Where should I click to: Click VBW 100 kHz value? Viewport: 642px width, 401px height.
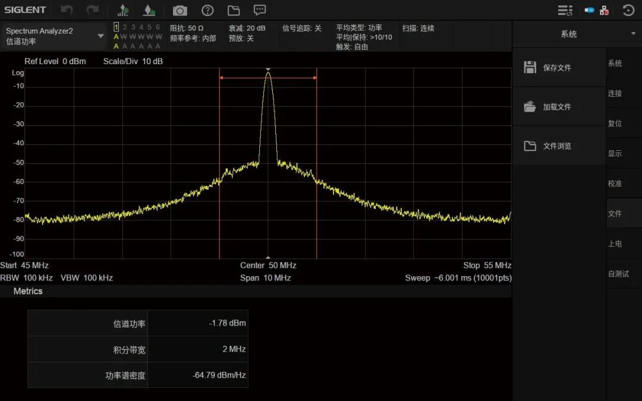[x=87, y=278]
